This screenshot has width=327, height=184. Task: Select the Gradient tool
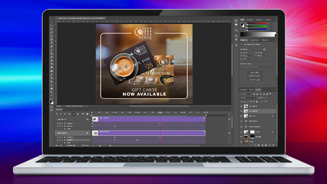click(x=51, y=64)
